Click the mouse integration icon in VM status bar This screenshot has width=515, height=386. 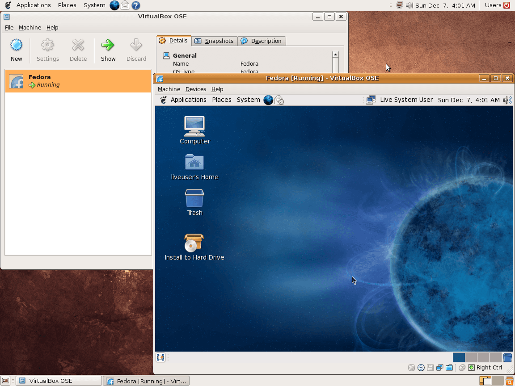click(x=461, y=367)
